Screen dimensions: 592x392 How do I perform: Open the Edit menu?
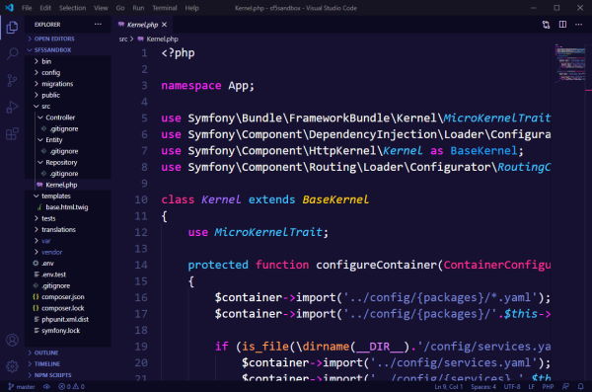(x=45, y=8)
